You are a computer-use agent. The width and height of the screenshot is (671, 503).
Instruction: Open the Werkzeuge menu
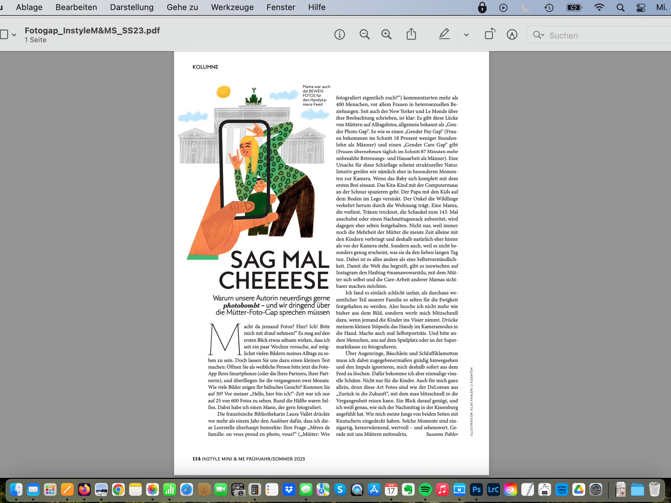point(232,7)
